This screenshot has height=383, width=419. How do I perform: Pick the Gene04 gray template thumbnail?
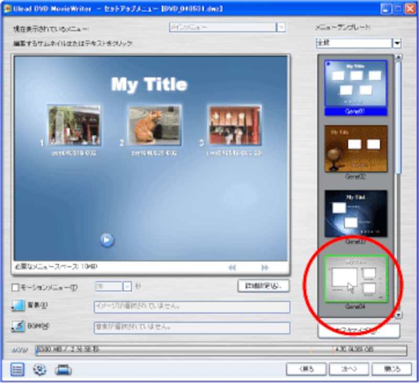(356, 279)
